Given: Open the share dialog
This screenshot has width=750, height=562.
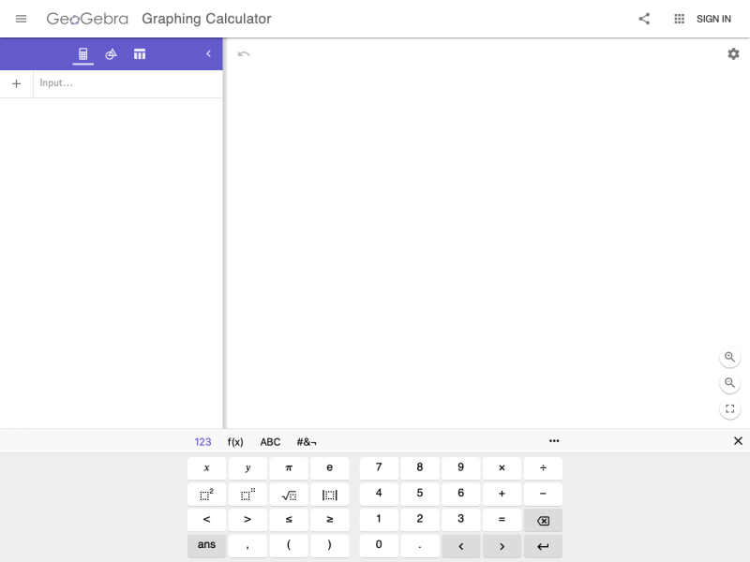Looking at the screenshot, I should pos(643,19).
